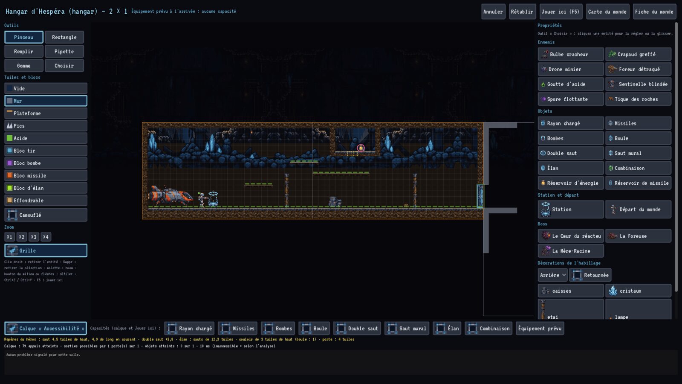
Task: Select the Pics tile type
Action: (x=46, y=125)
